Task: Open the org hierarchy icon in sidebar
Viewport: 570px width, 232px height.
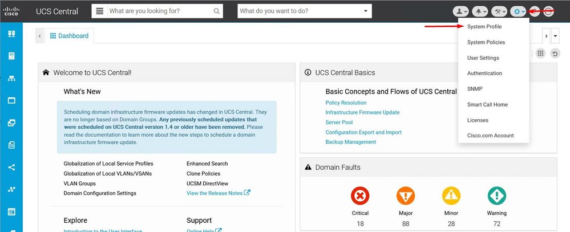Action: point(11,78)
